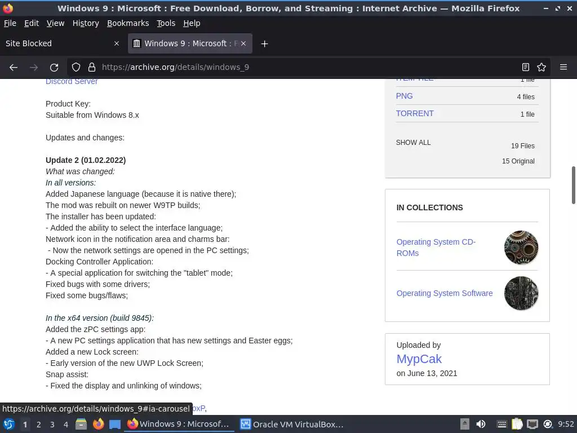Switch to workspace 2
Screen dimensions: 577x433
(x=39, y=425)
